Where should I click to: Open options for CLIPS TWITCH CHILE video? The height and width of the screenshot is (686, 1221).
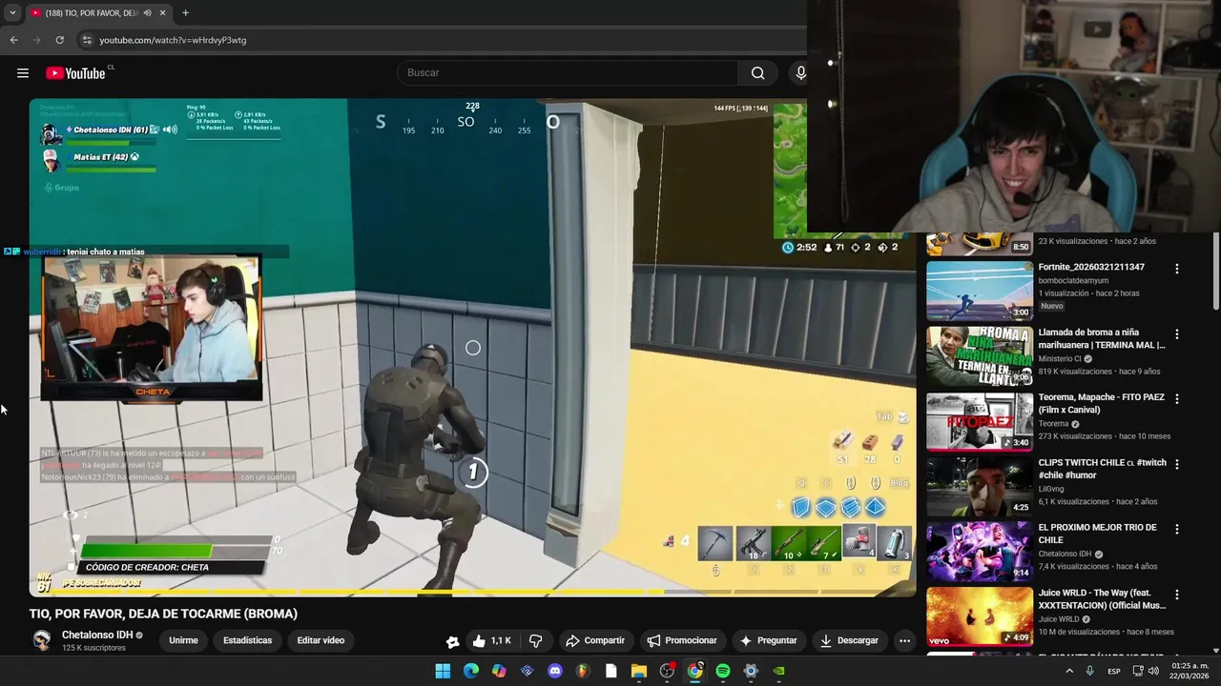tap(1176, 464)
